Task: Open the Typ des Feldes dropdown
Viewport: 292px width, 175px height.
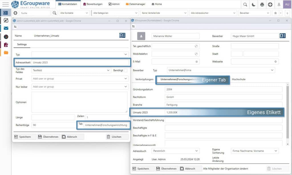Action: (x=71, y=70)
